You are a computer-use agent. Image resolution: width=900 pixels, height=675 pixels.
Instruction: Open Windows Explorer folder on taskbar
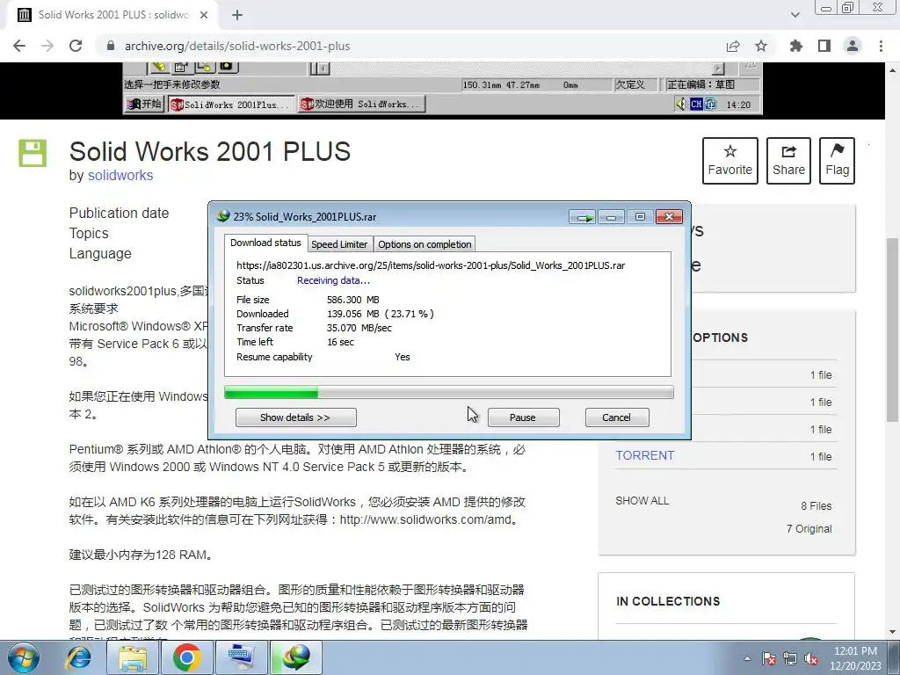[133, 657]
